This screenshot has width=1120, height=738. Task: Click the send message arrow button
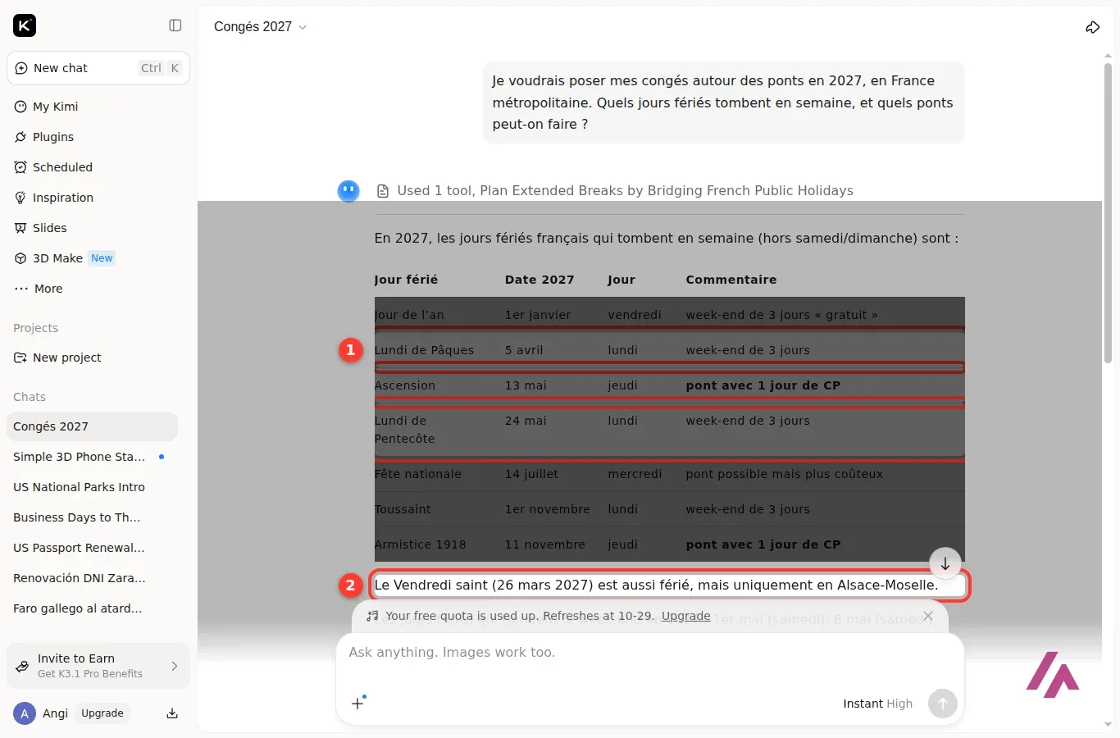point(943,704)
